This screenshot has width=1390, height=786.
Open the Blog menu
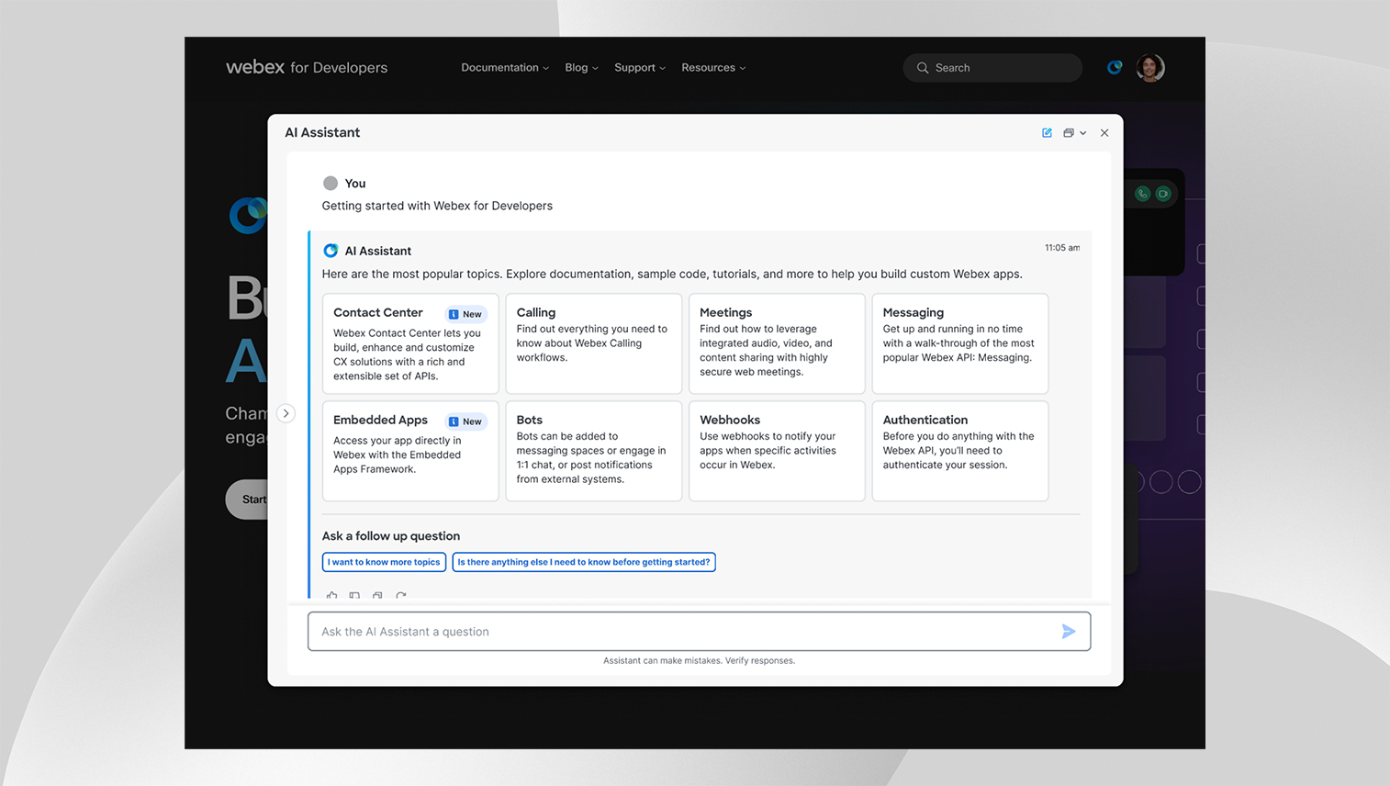pyautogui.click(x=581, y=68)
